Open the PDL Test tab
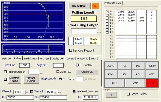 tap(44, 59)
